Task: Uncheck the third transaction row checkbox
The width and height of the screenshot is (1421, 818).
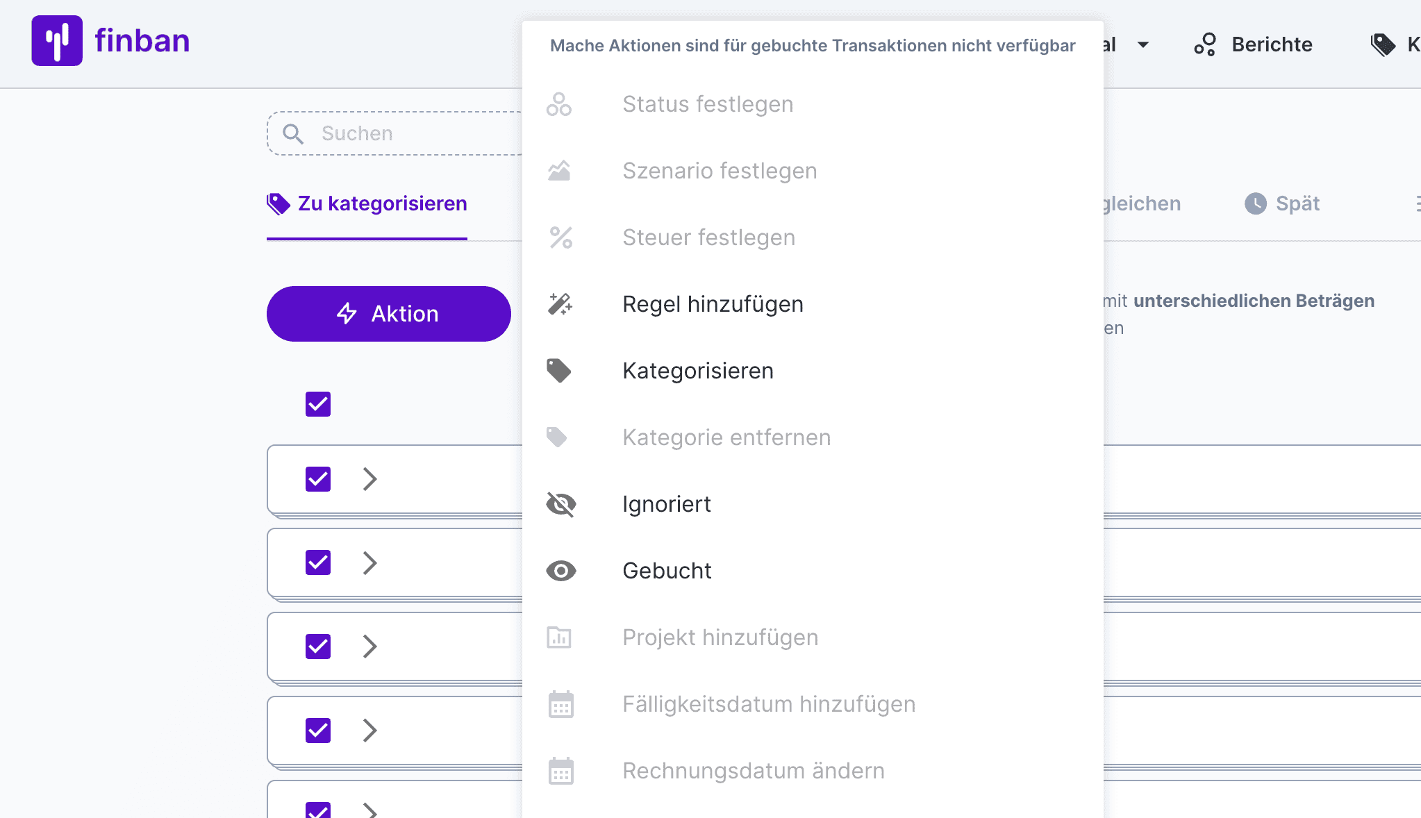Action: click(x=318, y=646)
